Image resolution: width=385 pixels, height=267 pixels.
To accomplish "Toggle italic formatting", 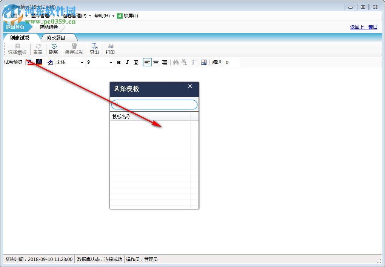I will 127,62.
